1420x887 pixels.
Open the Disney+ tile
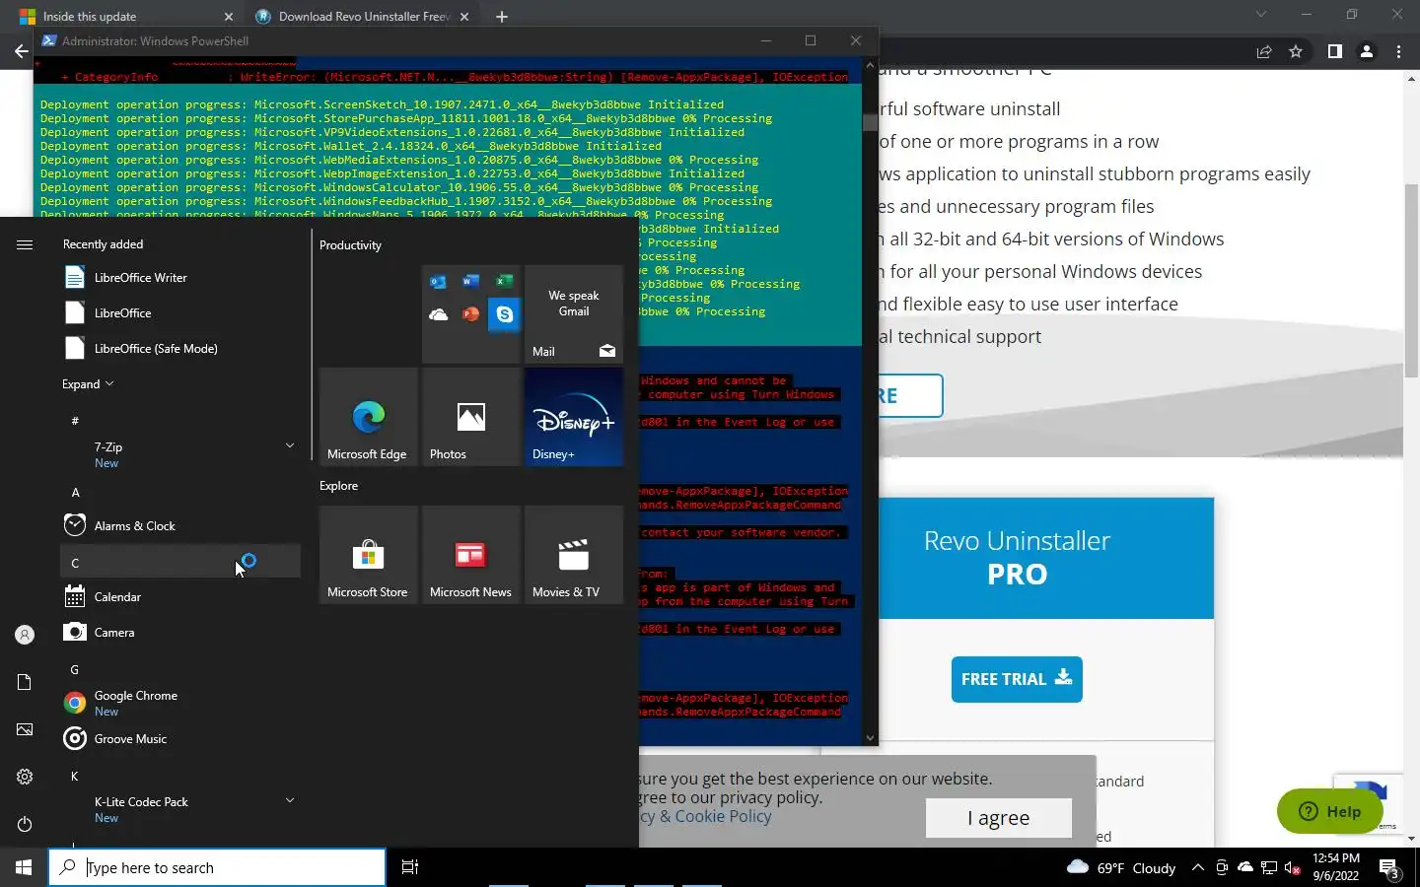pyautogui.click(x=573, y=416)
